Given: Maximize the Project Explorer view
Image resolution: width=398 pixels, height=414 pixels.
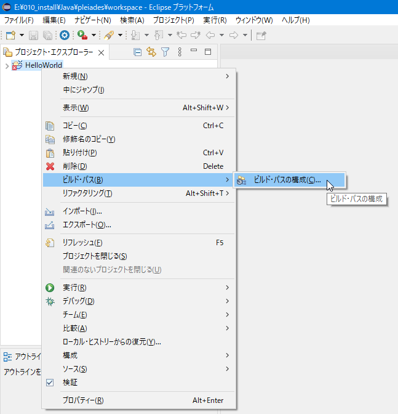Looking at the screenshot, I should (208, 52).
